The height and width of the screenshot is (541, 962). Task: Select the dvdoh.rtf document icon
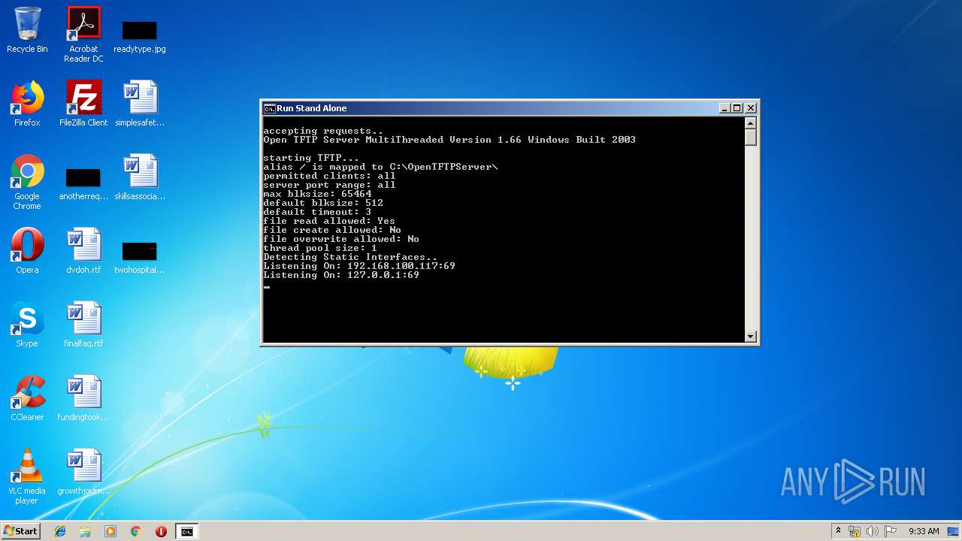pyautogui.click(x=83, y=251)
